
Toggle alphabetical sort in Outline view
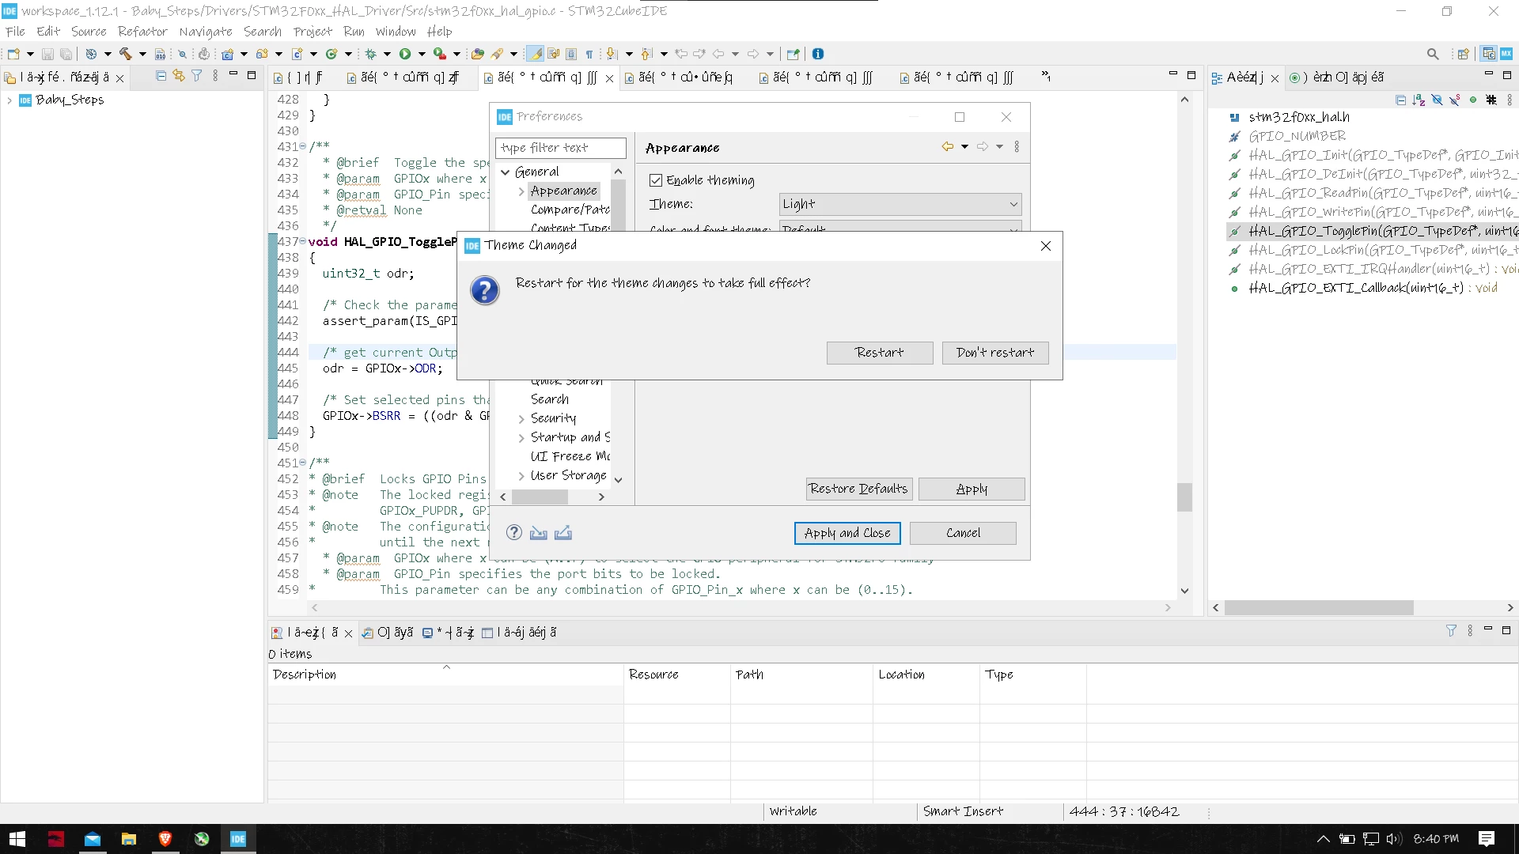(1419, 100)
